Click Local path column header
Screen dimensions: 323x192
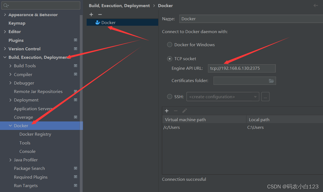coord(285,120)
